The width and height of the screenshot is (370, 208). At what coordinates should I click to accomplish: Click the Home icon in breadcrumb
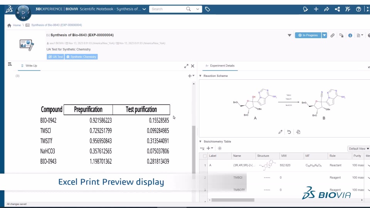pos(9,25)
